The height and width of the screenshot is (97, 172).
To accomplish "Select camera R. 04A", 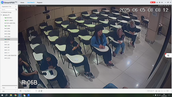I will point(8,26).
